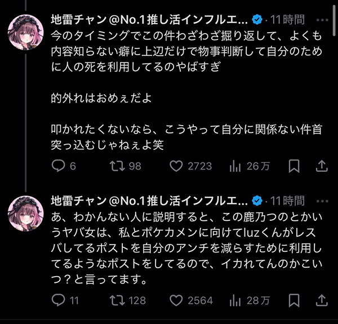This screenshot has width=338, height=324.
Task: View analytics of first post showing 26万
Action: 236,166
